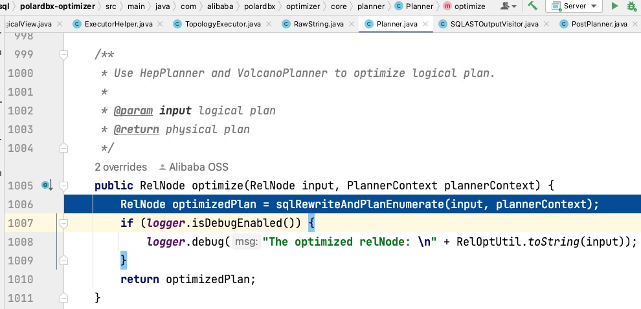The image size is (641, 309).
Task: Collapse the if block at line 1007
Action: (63, 223)
